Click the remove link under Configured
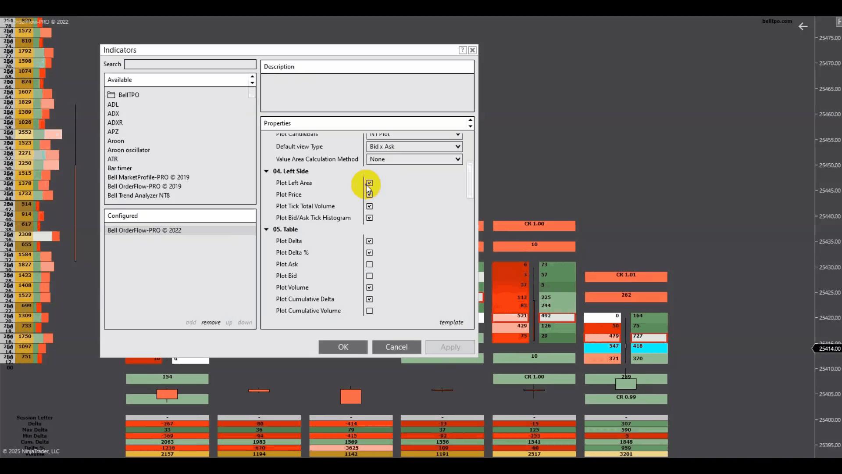Screen dimensions: 842x474 pyautogui.click(x=210, y=322)
